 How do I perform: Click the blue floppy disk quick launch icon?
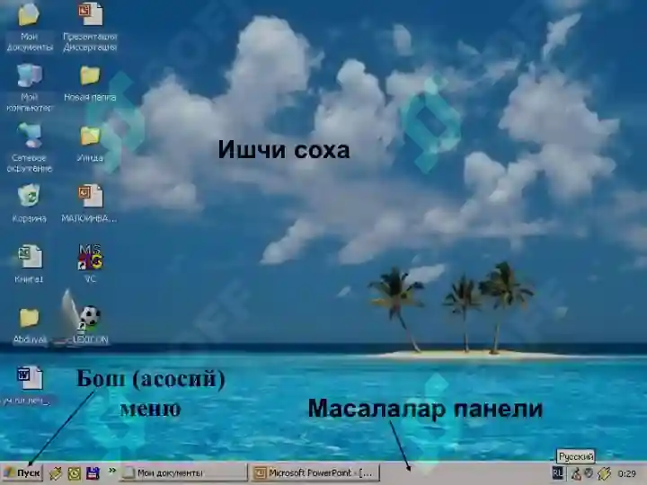click(93, 473)
